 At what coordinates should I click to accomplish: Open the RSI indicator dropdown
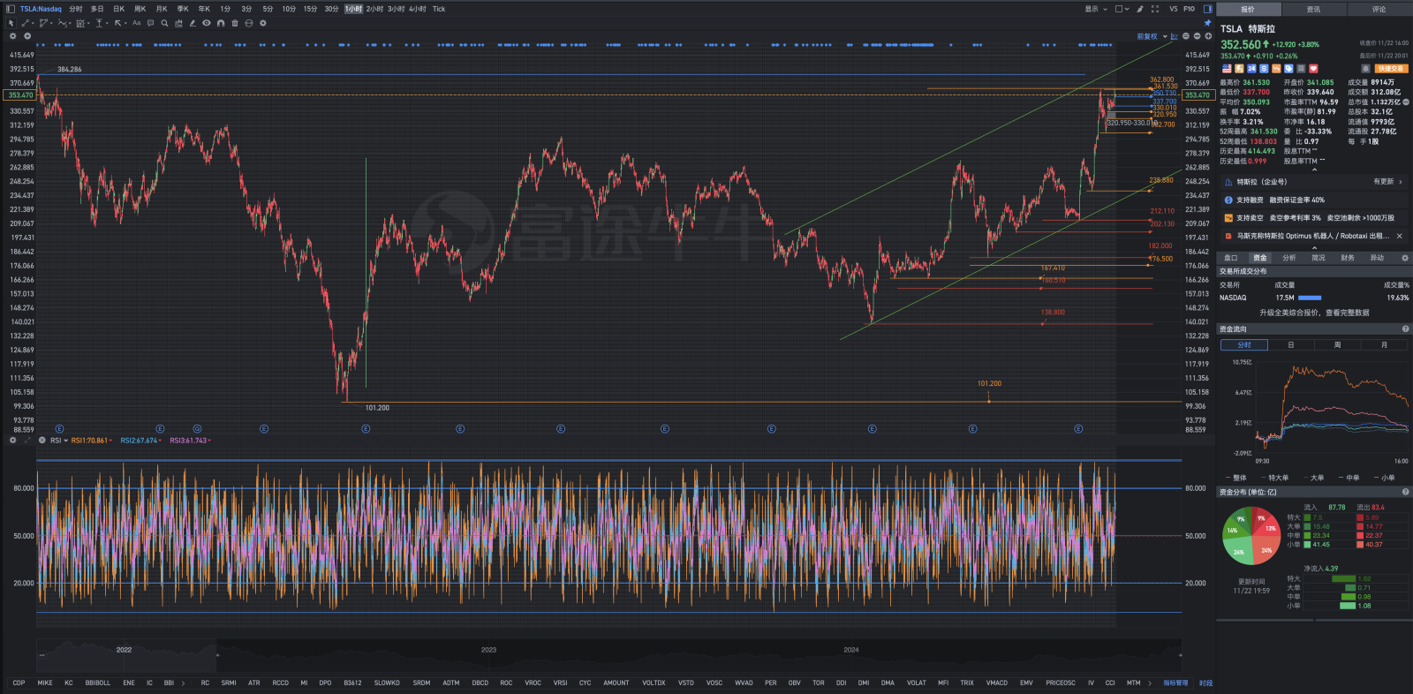(x=59, y=440)
